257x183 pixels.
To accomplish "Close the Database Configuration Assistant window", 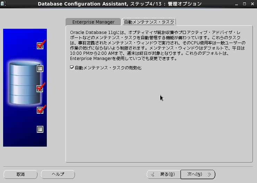I will click(x=252, y=4).
